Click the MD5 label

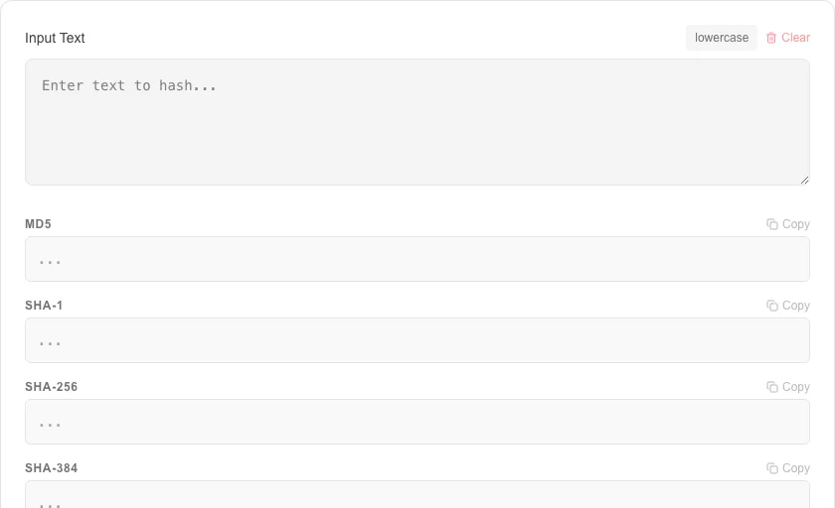coord(39,224)
